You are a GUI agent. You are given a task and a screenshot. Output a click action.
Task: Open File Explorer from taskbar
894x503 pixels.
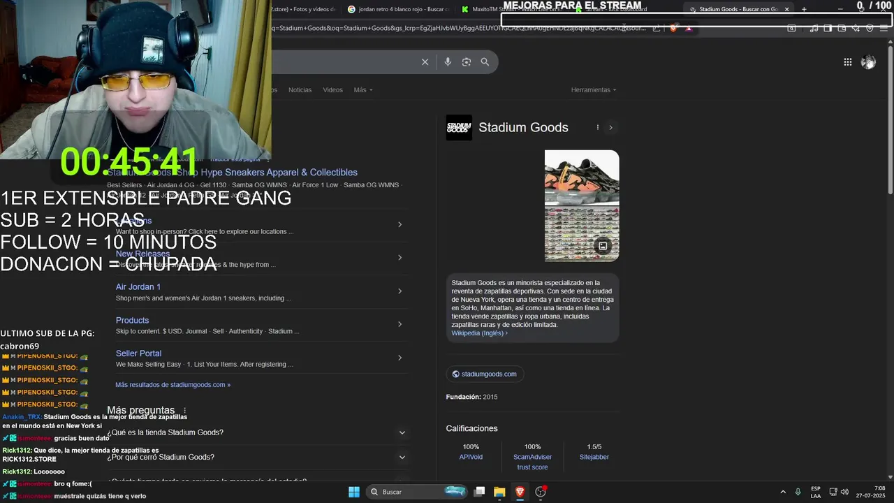(499, 492)
